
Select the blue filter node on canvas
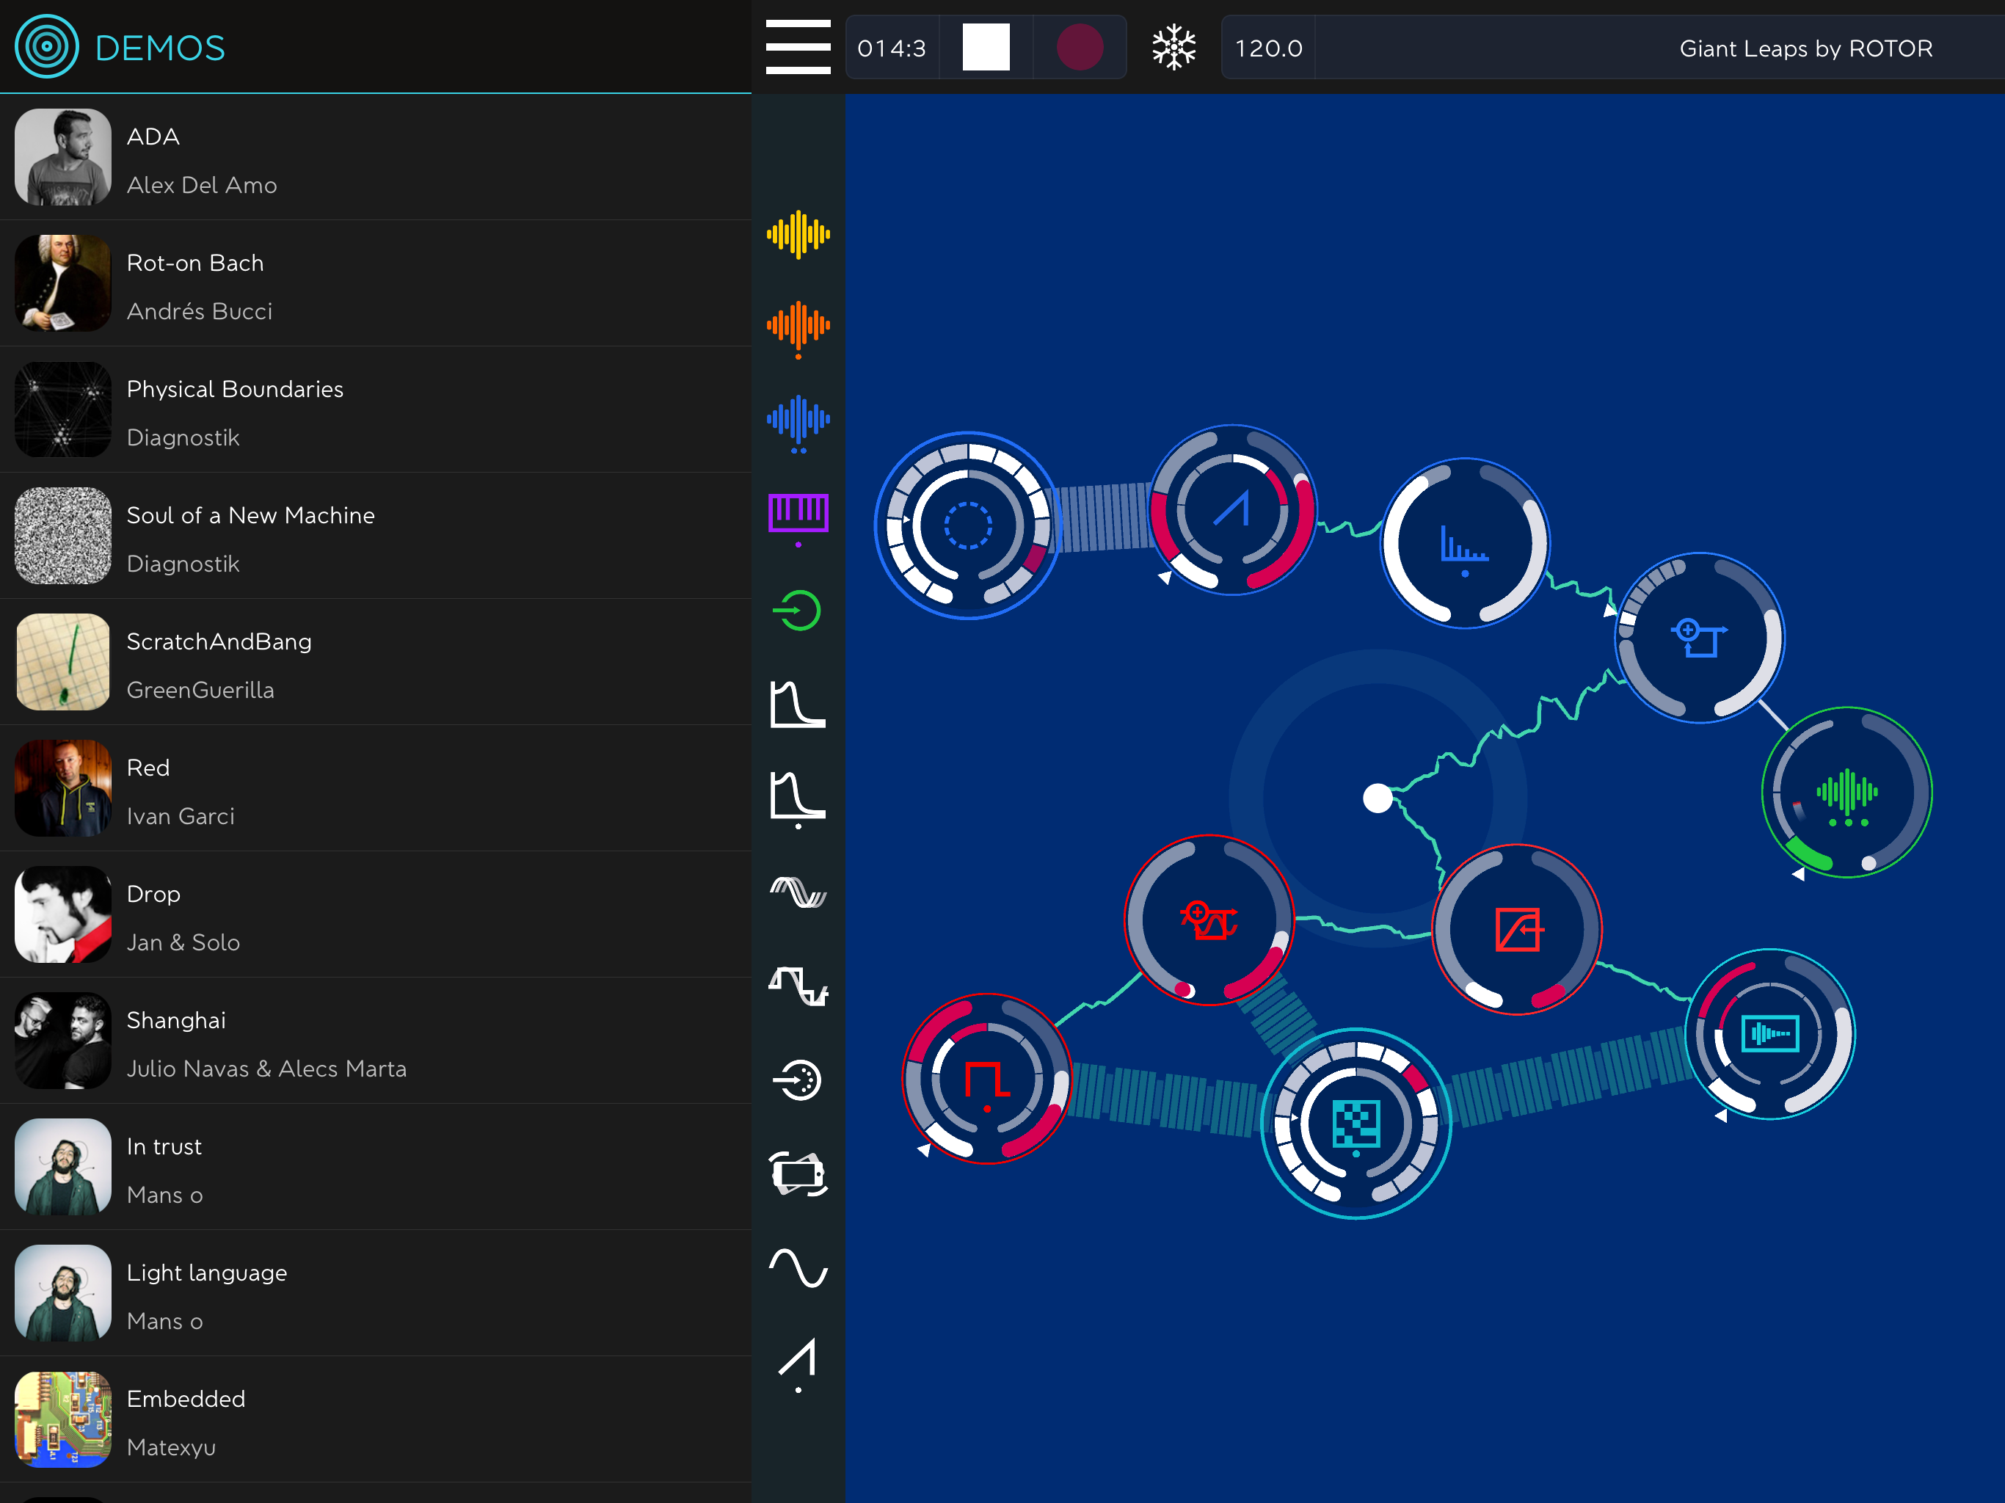pos(1700,637)
